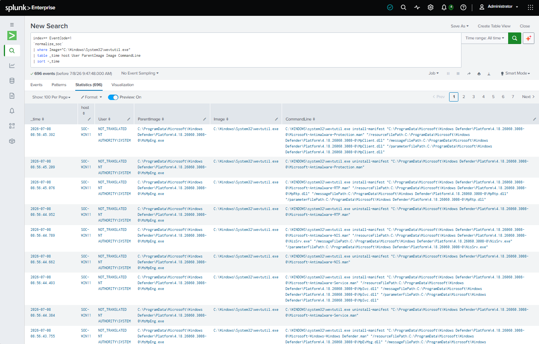Go to results page 3
The width and height of the screenshot is (539, 344).
click(x=473, y=97)
